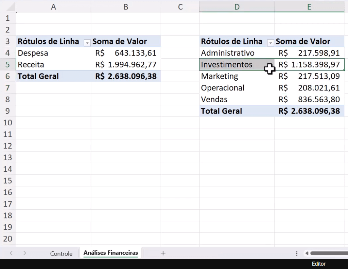Select row 4 header

8,53
